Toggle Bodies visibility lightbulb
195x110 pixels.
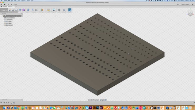(x=5, y=23)
